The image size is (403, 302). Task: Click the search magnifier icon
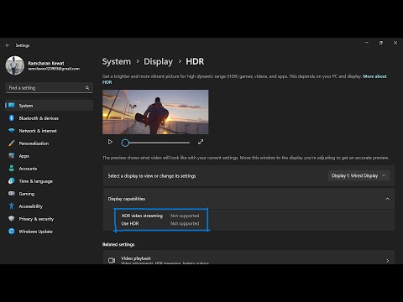pyautogui.click(x=87, y=88)
